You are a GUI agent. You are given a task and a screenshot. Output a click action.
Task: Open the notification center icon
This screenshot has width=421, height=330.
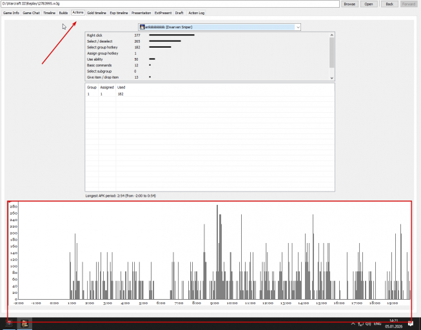[411, 324]
